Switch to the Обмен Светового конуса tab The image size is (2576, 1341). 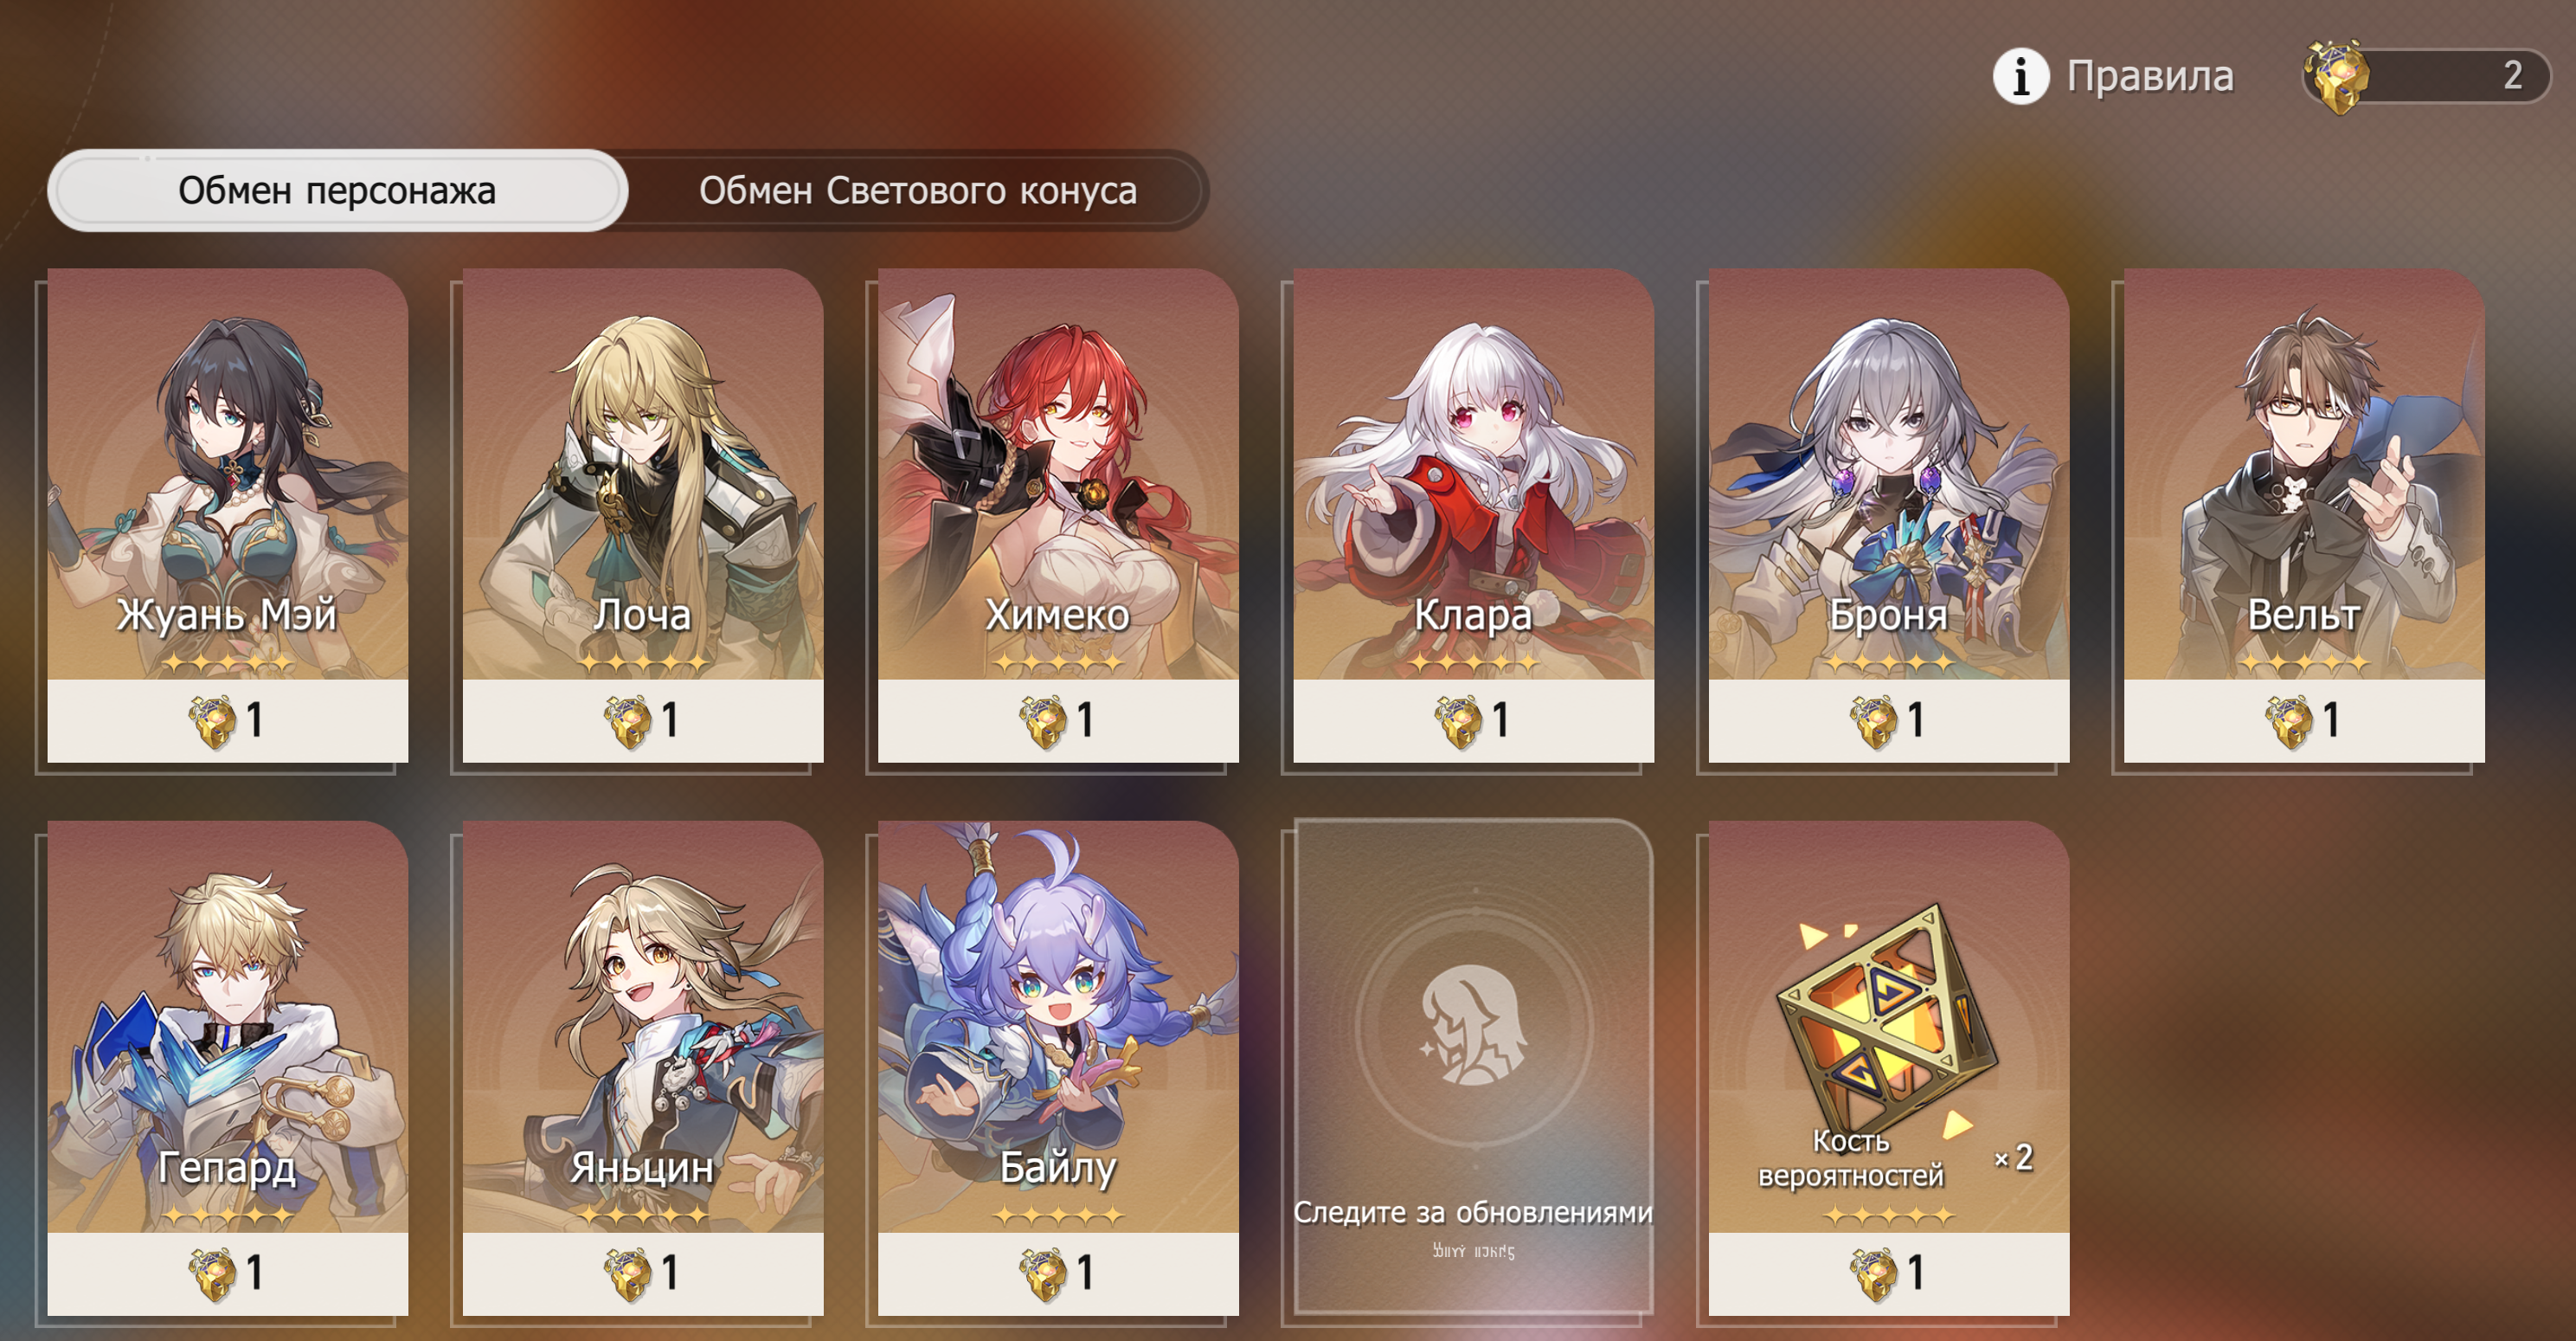coord(917,190)
